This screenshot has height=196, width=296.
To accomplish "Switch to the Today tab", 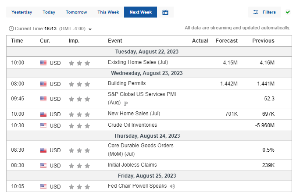I will click(49, 12).
